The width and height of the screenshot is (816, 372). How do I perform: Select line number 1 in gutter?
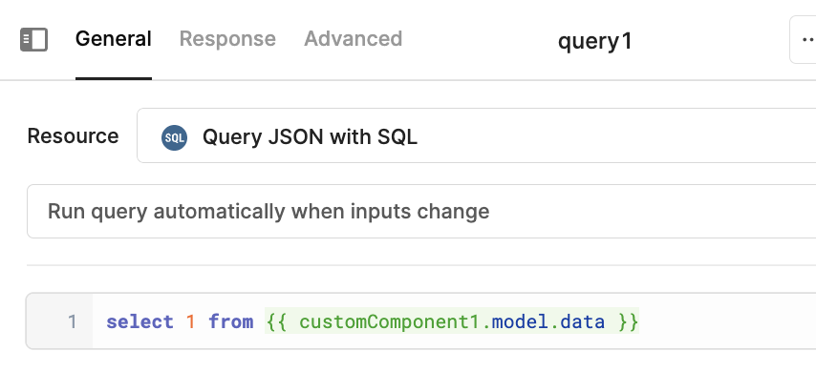72,321
